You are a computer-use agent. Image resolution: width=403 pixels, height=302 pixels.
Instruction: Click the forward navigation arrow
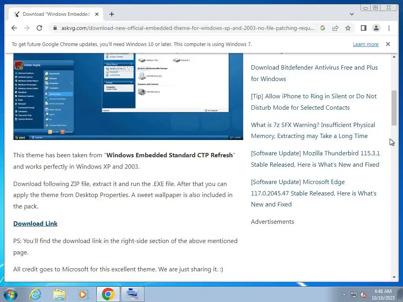click(x=27, y=28)
